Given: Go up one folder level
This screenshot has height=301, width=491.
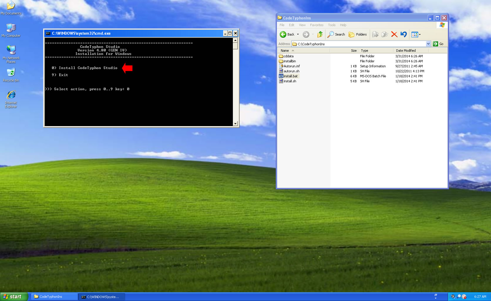Looking at the screenshot, I should (x=320, y=34).
